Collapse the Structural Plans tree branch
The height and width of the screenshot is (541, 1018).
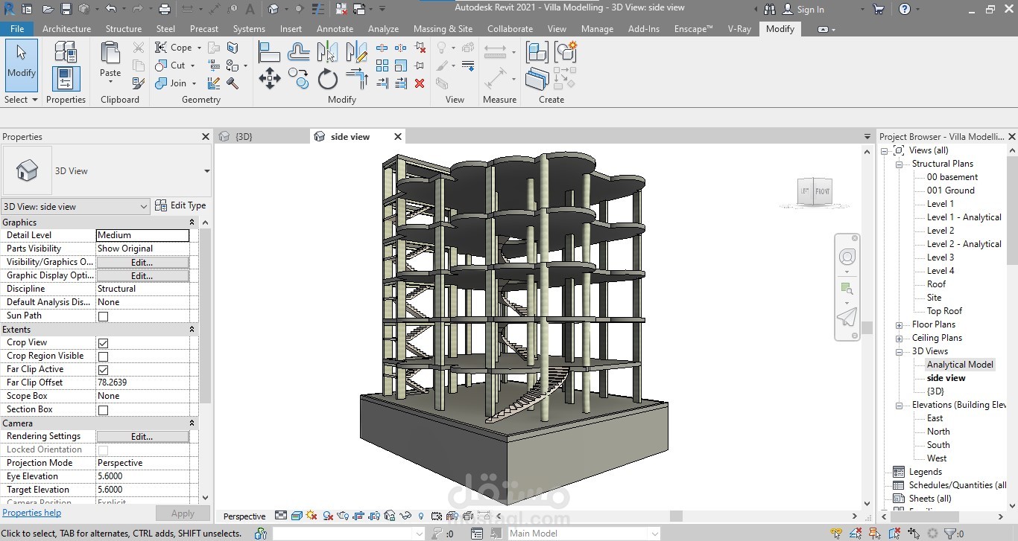pyautogui.click(x=900, y=163)
